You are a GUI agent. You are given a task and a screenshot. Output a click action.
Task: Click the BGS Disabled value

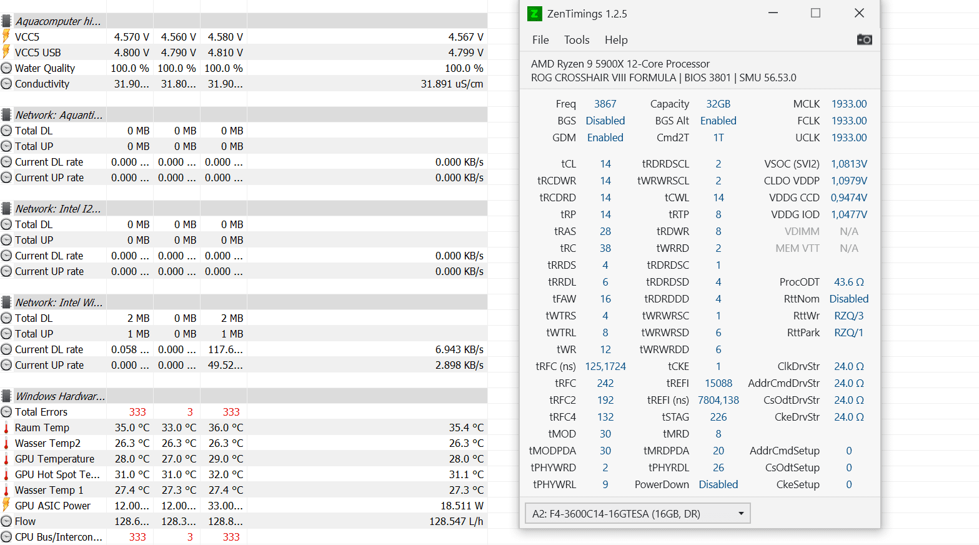[x=605, y=121]
